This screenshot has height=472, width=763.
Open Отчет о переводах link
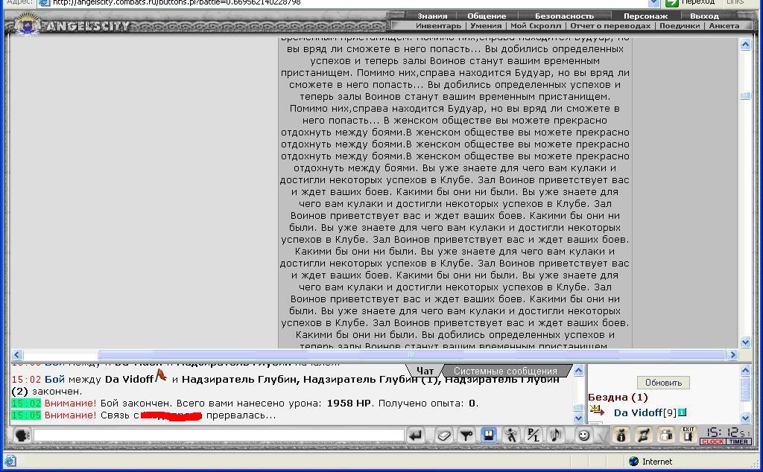[610, 26]
